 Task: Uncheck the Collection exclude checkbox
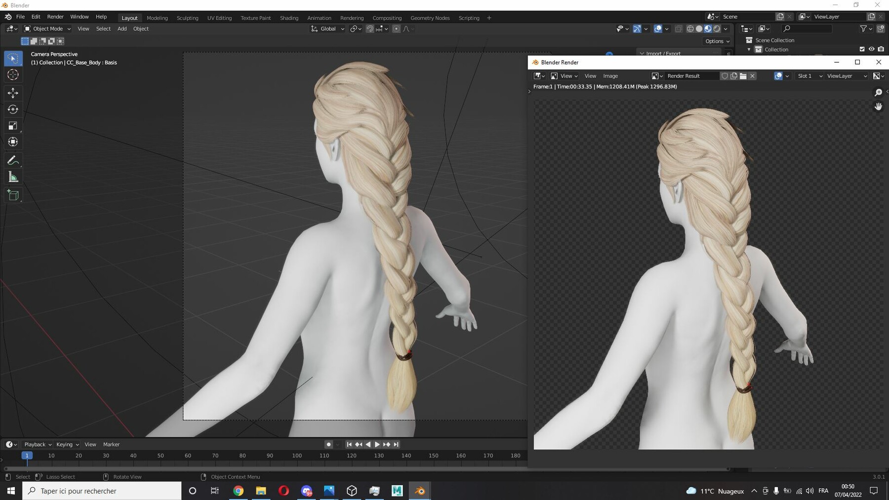(862, 49)
